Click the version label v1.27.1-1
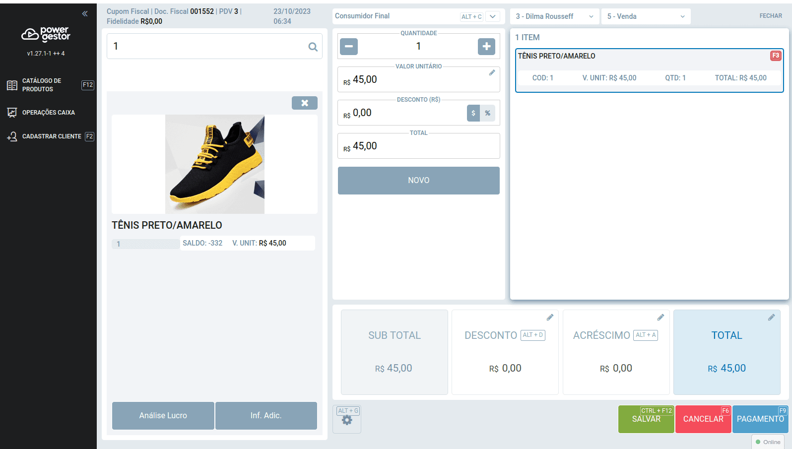The height and width of the screenshot is (449, 792). (x=46, y=54)
